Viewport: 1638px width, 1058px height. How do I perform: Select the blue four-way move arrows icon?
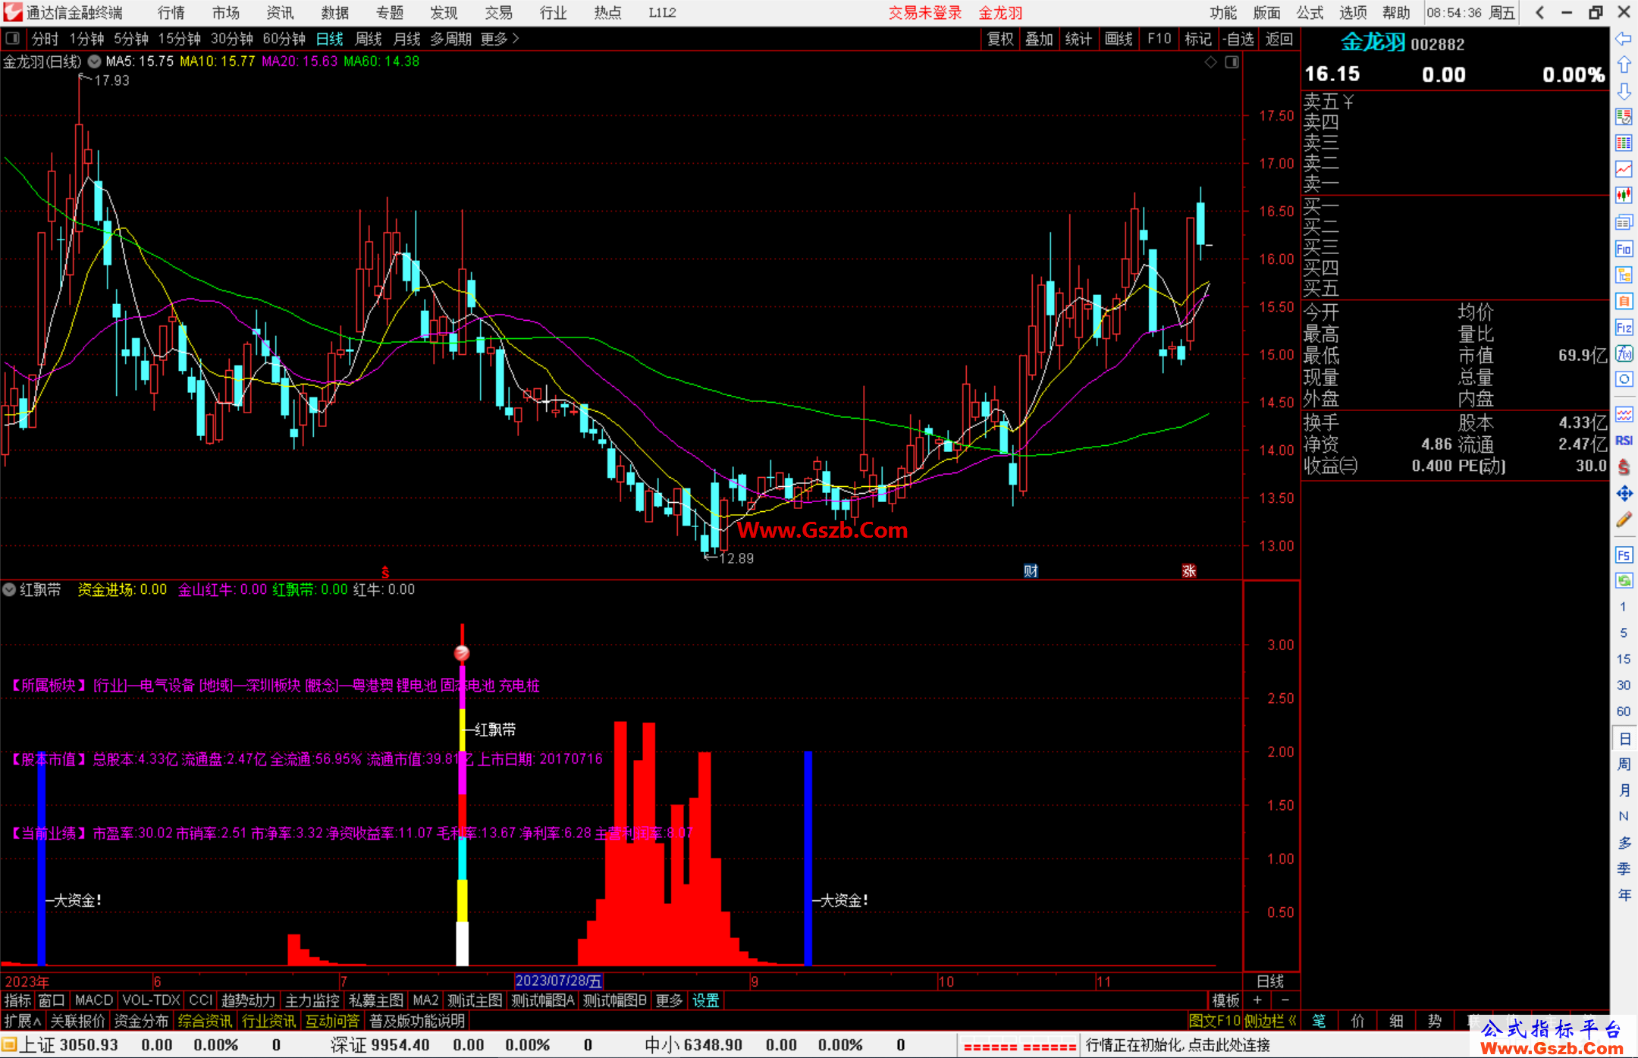click(x=1624, y=494)
